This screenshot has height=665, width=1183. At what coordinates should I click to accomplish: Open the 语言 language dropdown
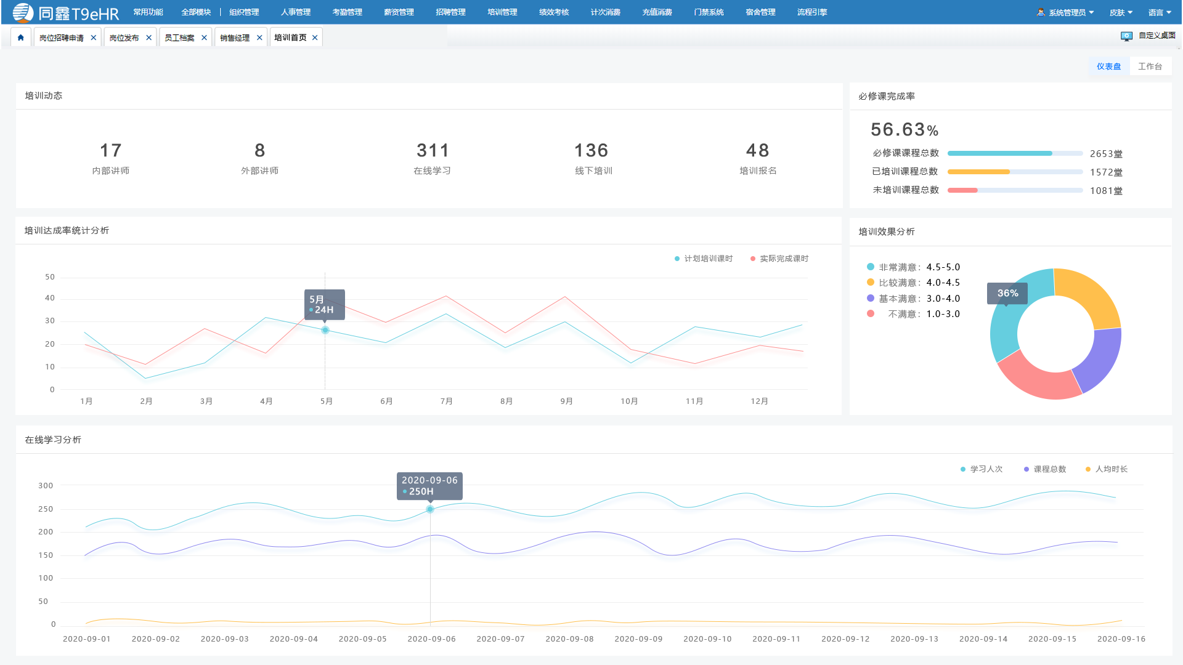click(x=1160, y=12)
